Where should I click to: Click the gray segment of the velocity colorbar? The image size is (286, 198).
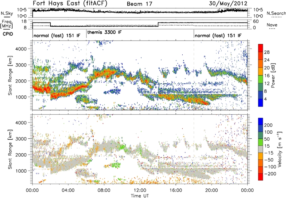click(261, 149)
